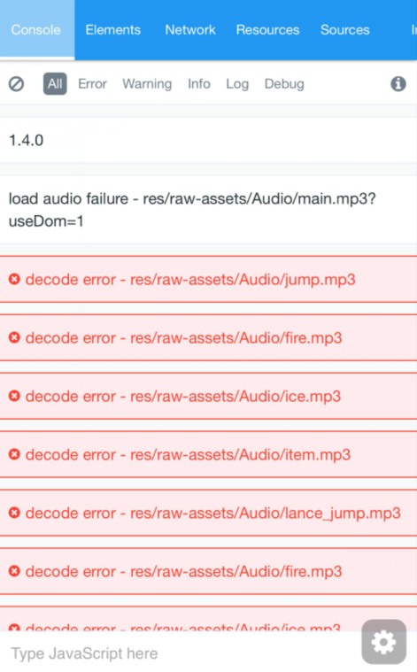Filter console by Warning
417x672 pixels.
pos(147,84)
